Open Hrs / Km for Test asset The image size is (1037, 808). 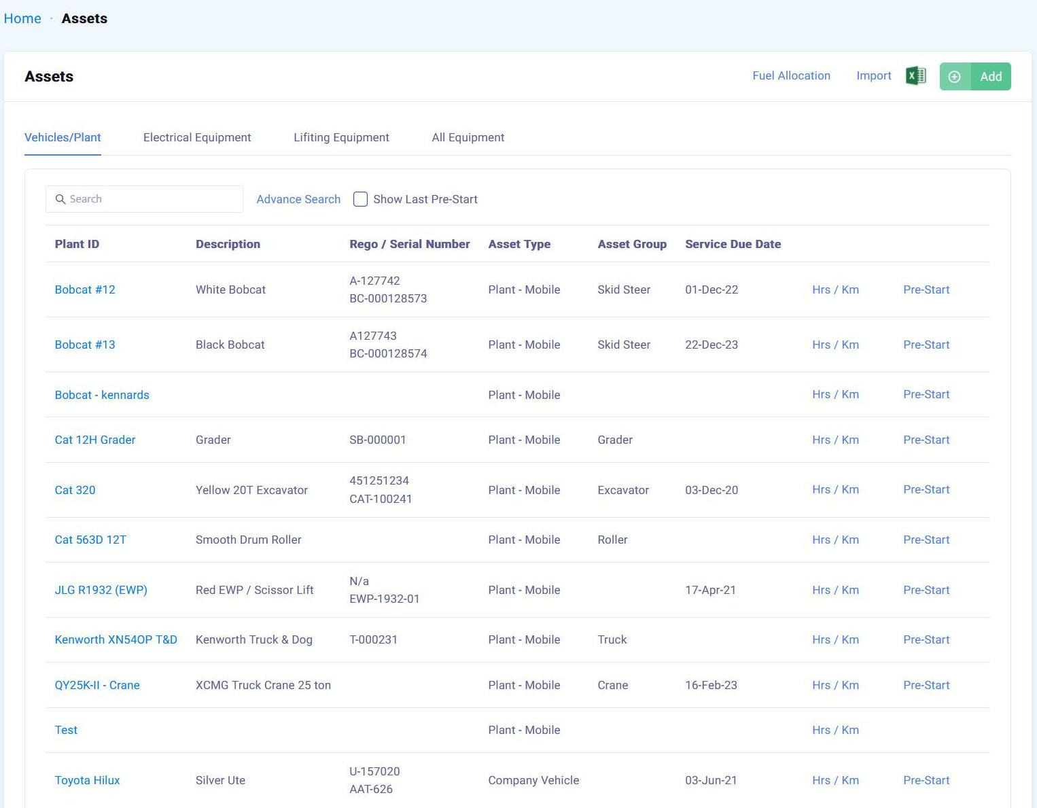point(835,730)
